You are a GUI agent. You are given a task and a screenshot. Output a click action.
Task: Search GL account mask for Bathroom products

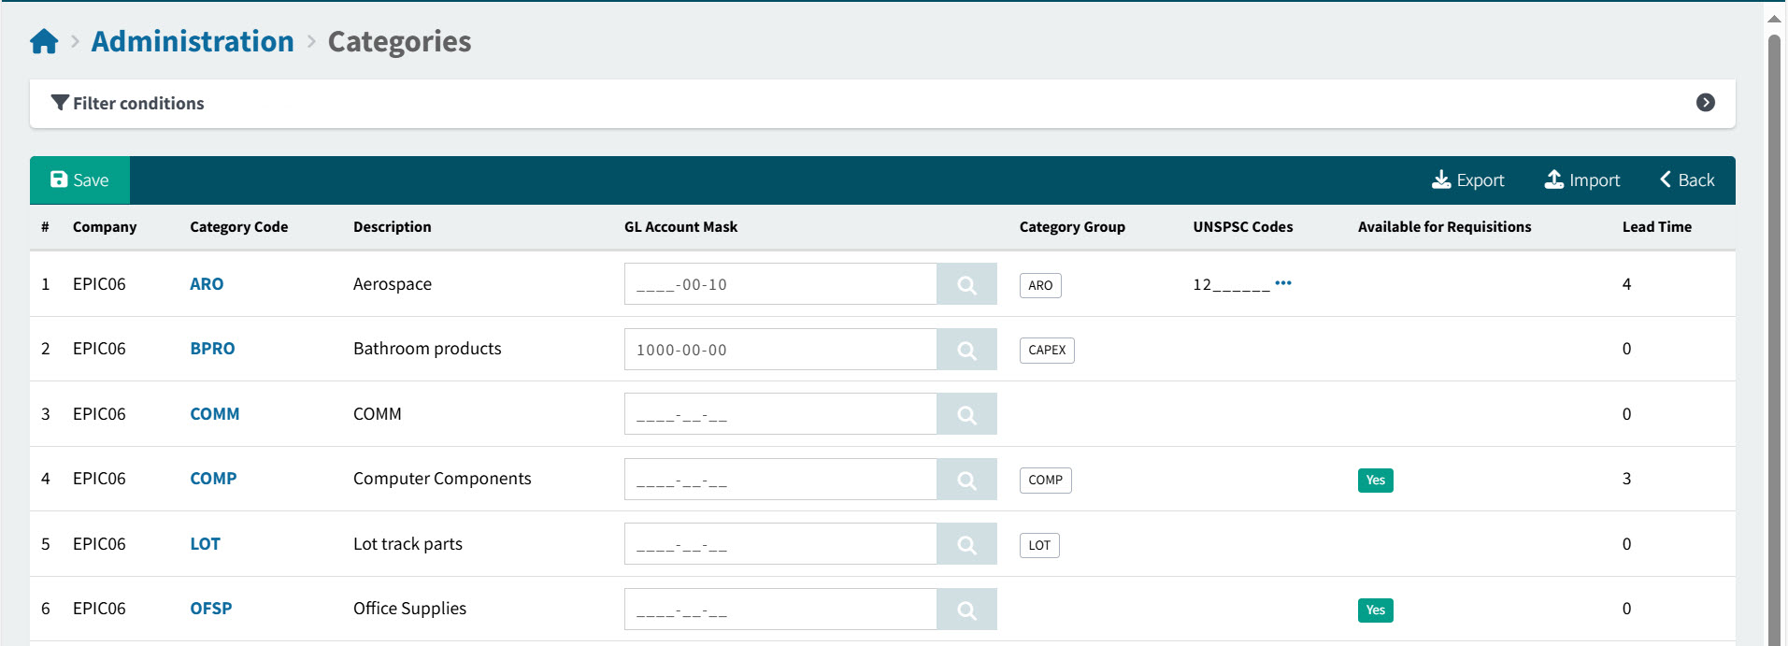pyautogui.click(x=966, y=350)
